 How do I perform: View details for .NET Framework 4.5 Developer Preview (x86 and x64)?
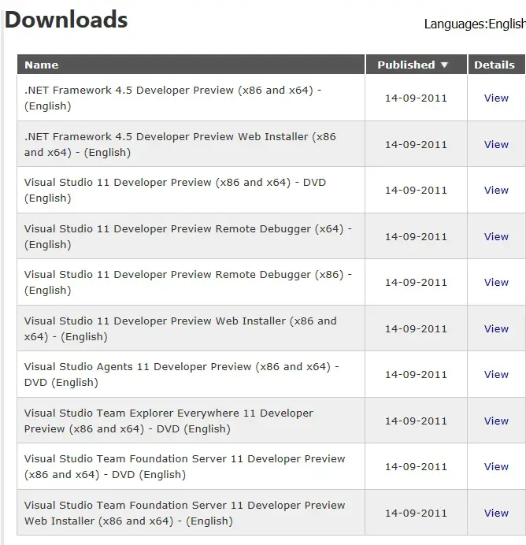coord(496,98)
